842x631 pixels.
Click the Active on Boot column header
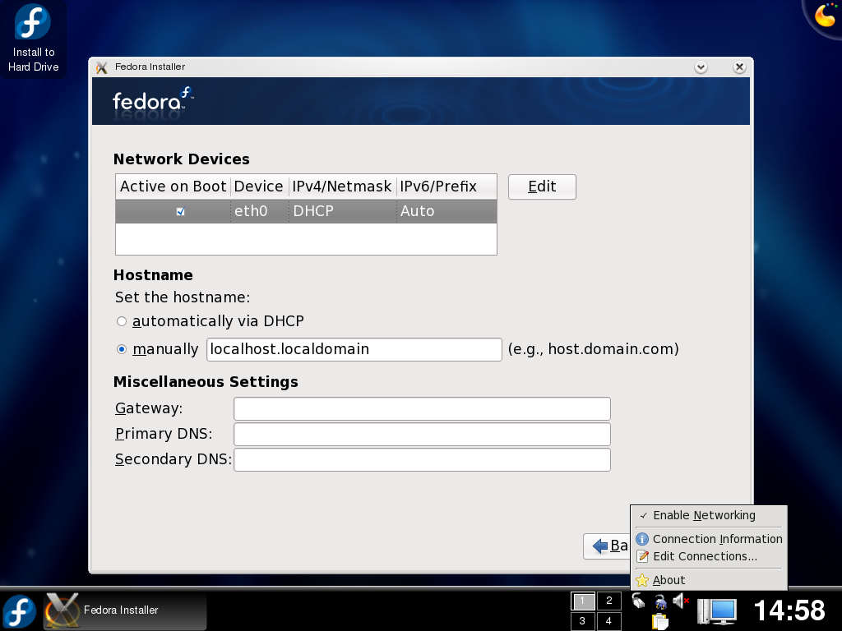point(173,187)
